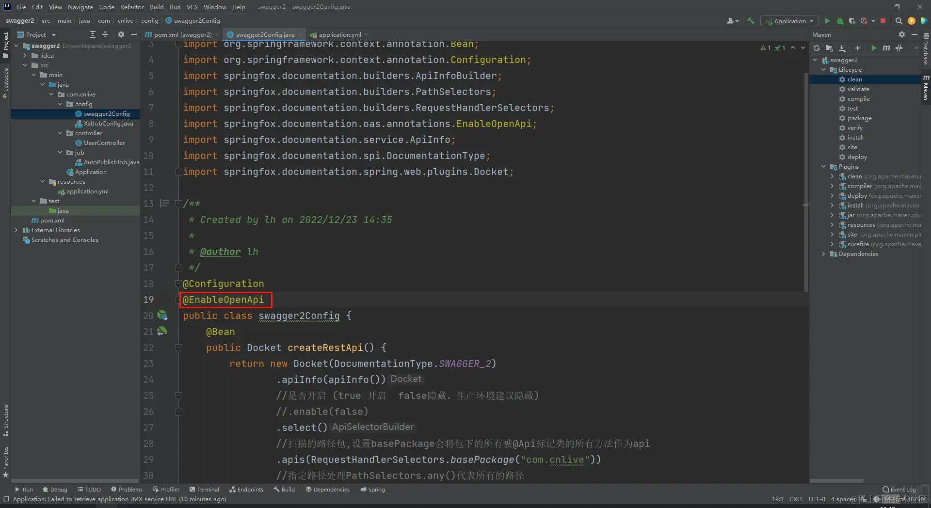Viewport: 931px width, 508px height.
Task: Select the Maven package lifecycle goal
Action: tap(859, 118)
